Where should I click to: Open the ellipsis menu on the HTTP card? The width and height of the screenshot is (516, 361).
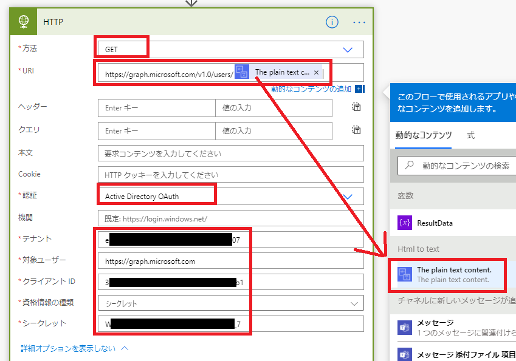tap(359, 21)
